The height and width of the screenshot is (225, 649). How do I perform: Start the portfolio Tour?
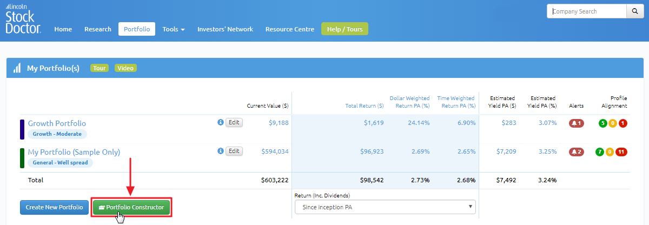pyautogui.click(x=100, y=68)
